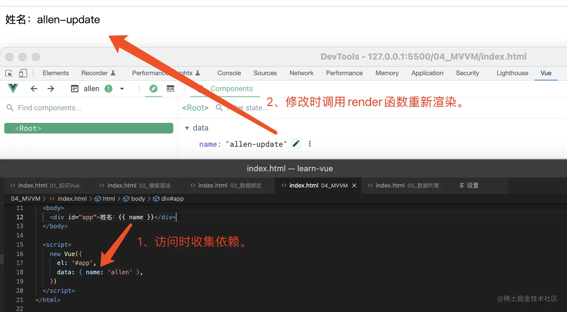Place cursor on the new Vue({ line
This screenshot has height=312, width=567.
[x=66, y=254]
